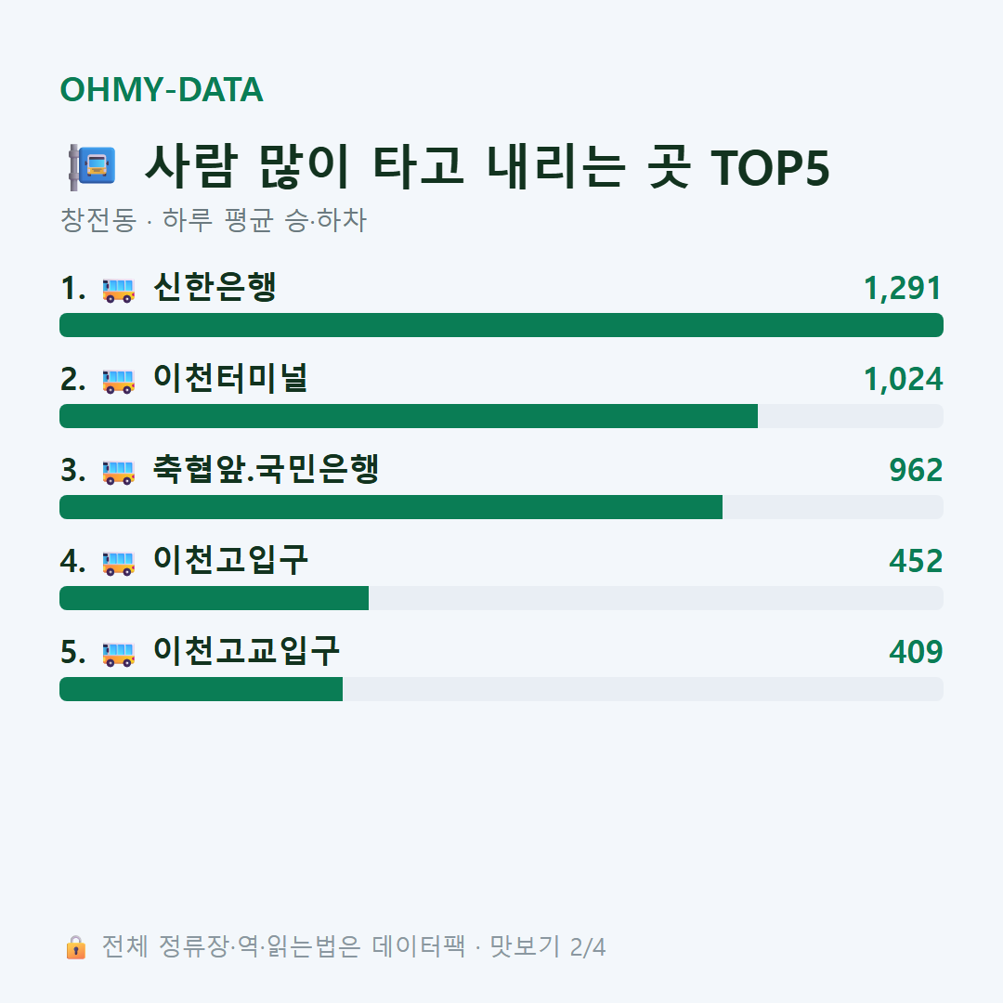1003x1003 pixels.
Task: Click the bus icon beside 신한은행
Action: point(118,290)
